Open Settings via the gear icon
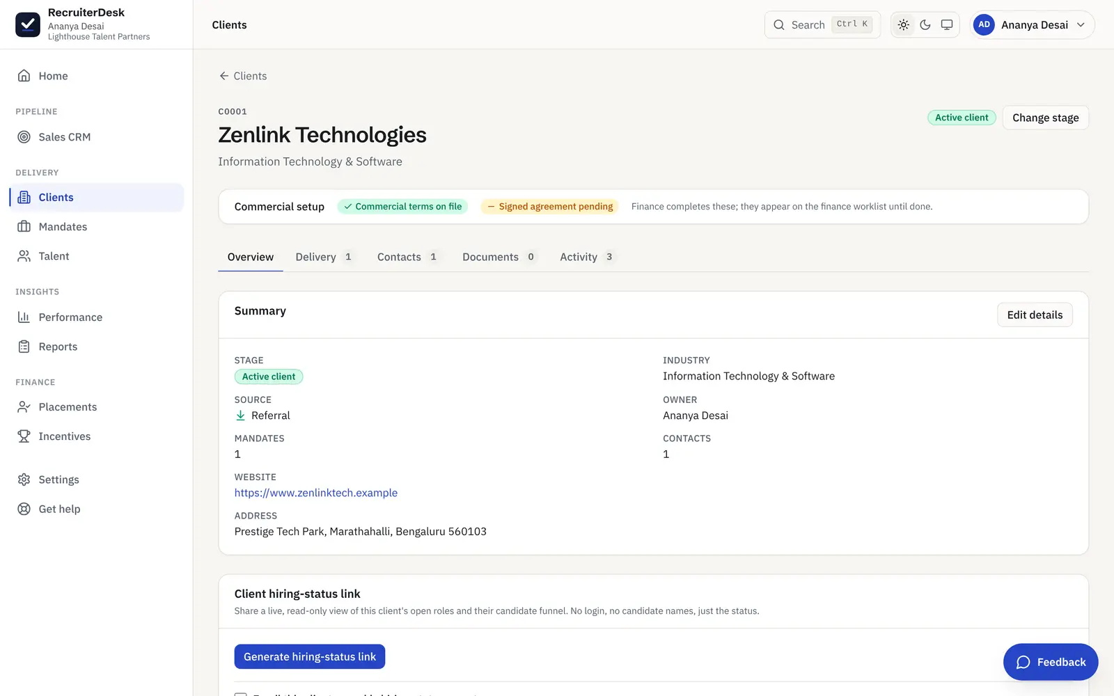Screen dimensions: 1114x696 [24, 480]
